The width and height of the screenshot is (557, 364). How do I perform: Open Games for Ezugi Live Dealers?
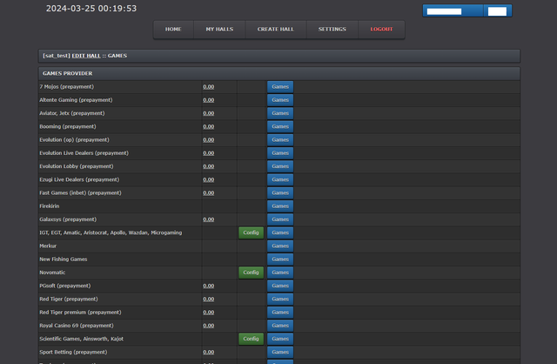(x=280, y=179)
